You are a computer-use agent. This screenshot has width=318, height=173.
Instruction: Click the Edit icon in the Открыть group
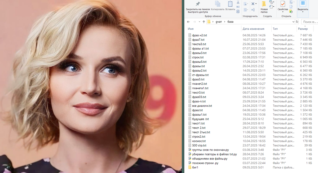291,7
